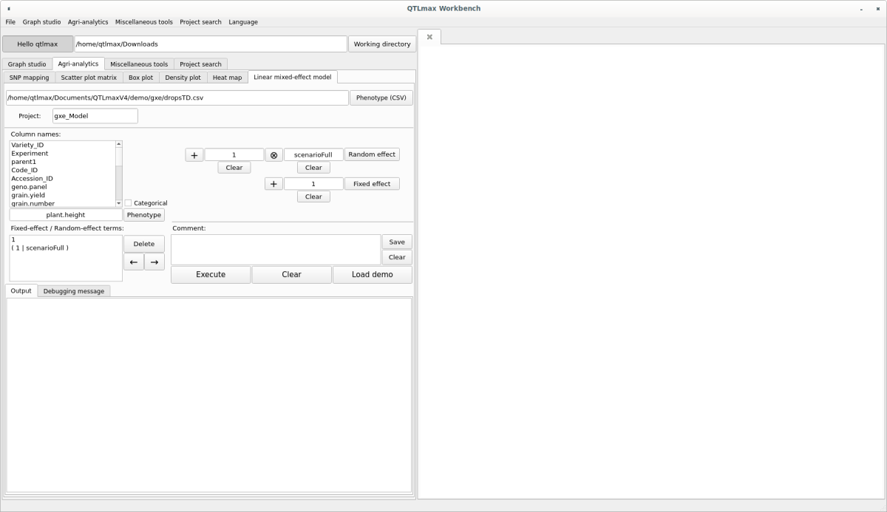Click the plus icon beside the fixed effect field
Viewport: 887px width, 512px height.
[273, 184]
